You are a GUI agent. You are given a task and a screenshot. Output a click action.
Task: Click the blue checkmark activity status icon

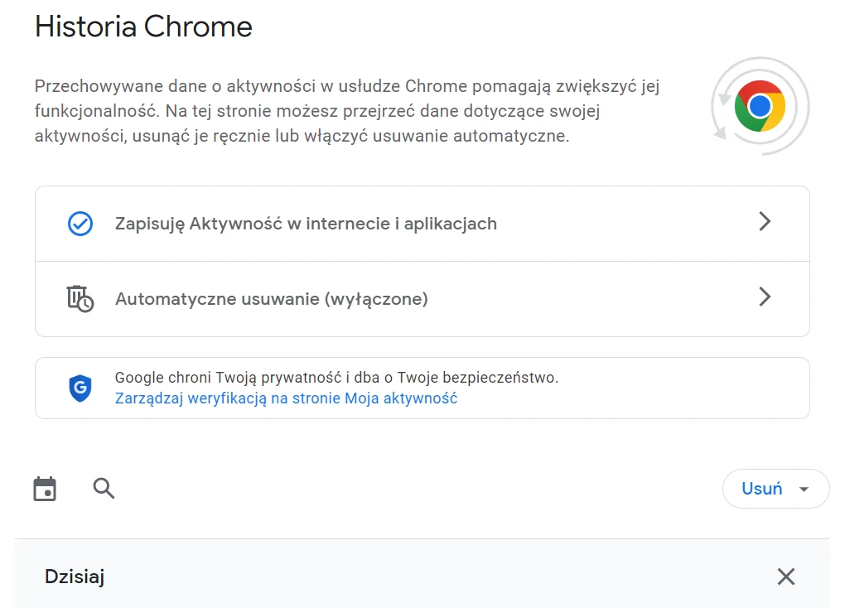tap(79, 222)
